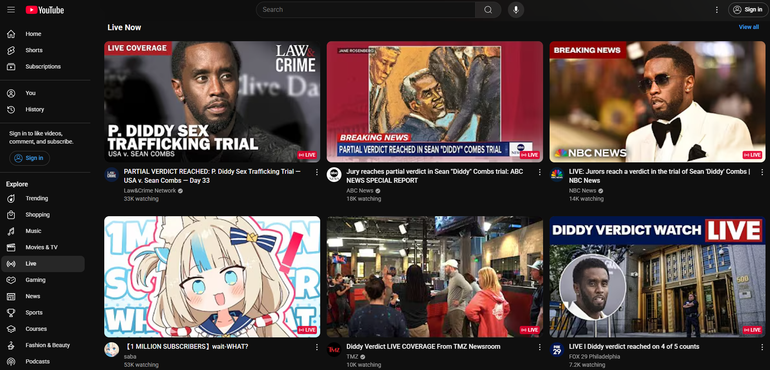Start voice search with microphone
The height and width of the screenshot is (370, 770).
point(516,10)
